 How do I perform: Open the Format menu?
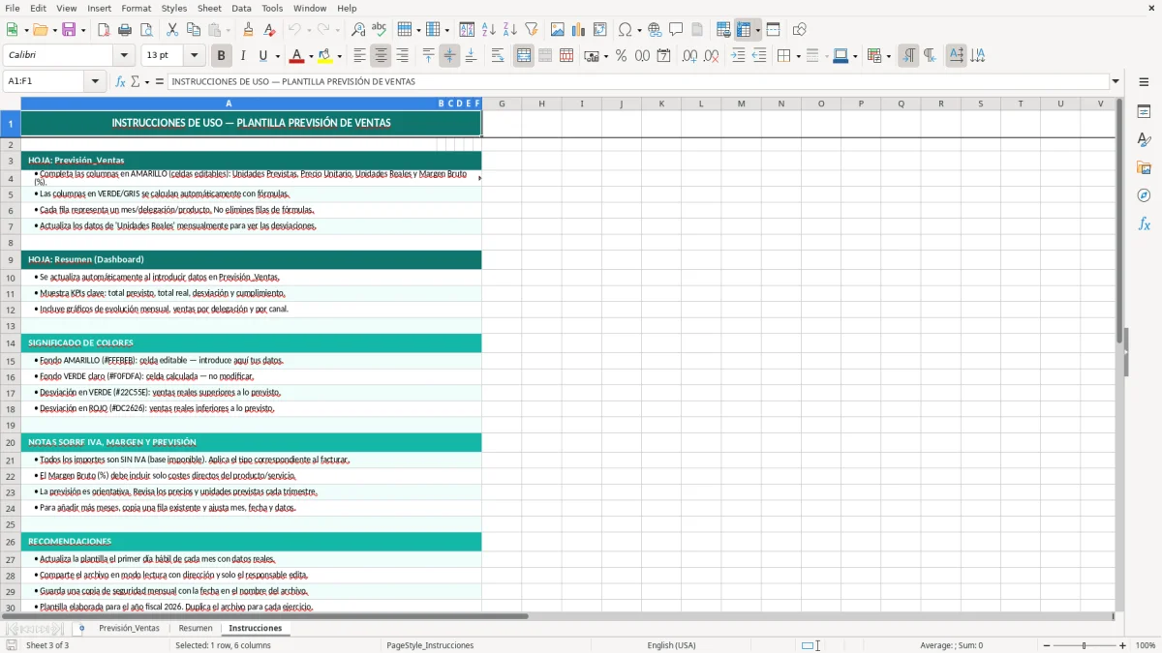[x=137, y=8]
